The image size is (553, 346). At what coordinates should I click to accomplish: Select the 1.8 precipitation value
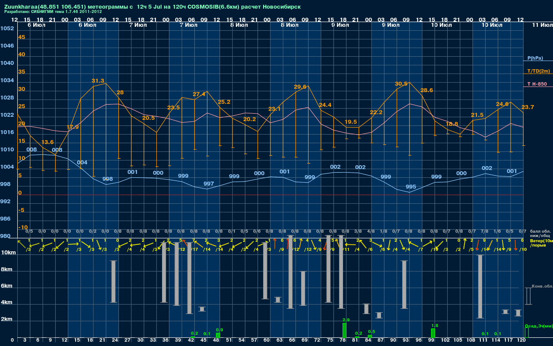coord(435,325)
